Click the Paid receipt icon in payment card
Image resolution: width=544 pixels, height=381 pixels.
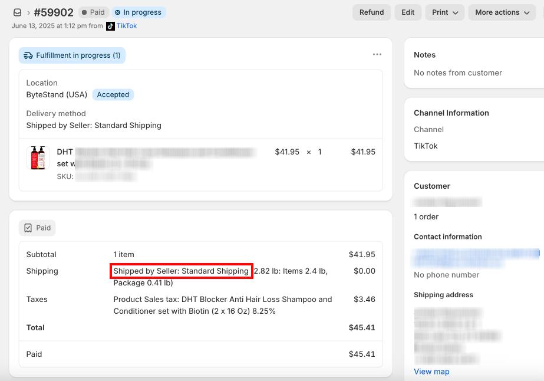(28, 228)
